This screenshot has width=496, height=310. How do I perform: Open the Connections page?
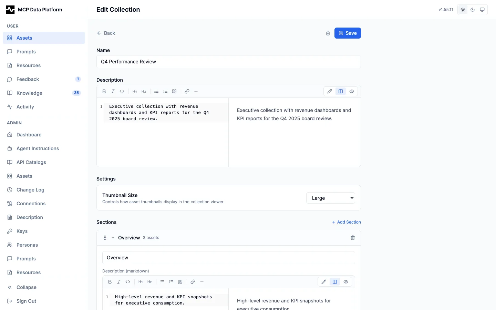(44, 204)
